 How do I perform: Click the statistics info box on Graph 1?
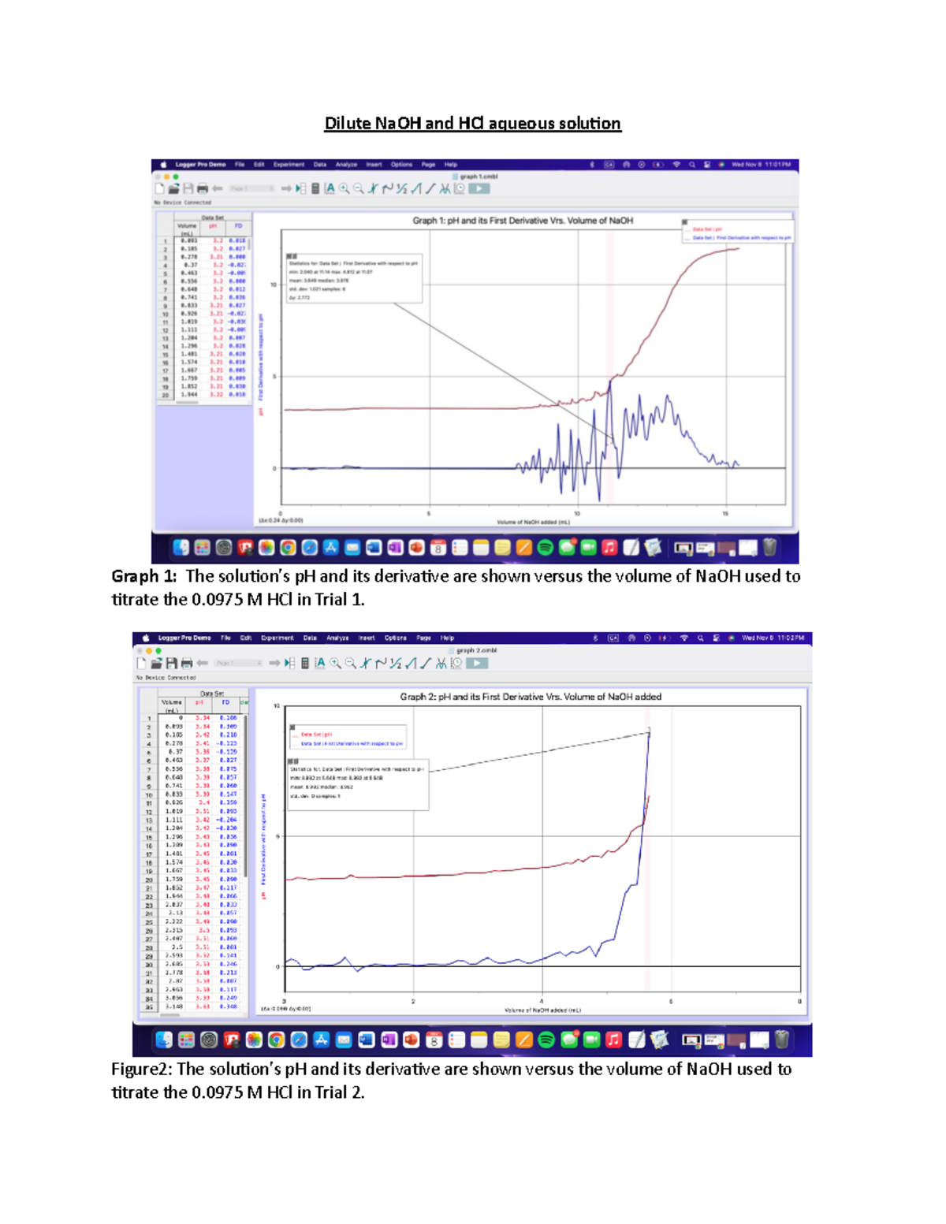coord(354,277)
